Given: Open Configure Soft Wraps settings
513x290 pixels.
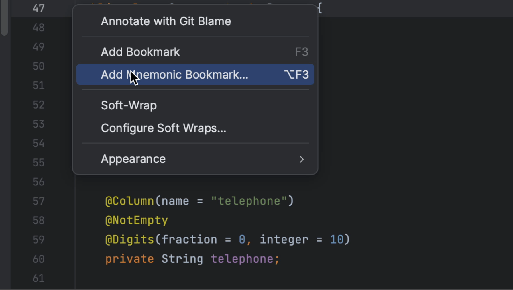Looking at the screenshot, I should click(x=164, y=128).
